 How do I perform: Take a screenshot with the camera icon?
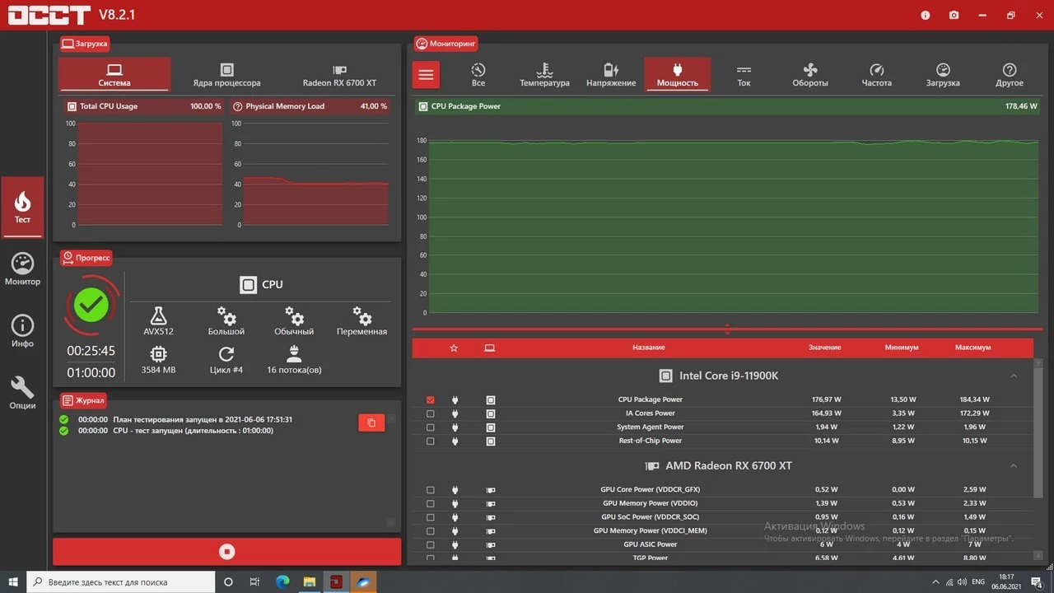pyautogui.click(x=954, y=15)
